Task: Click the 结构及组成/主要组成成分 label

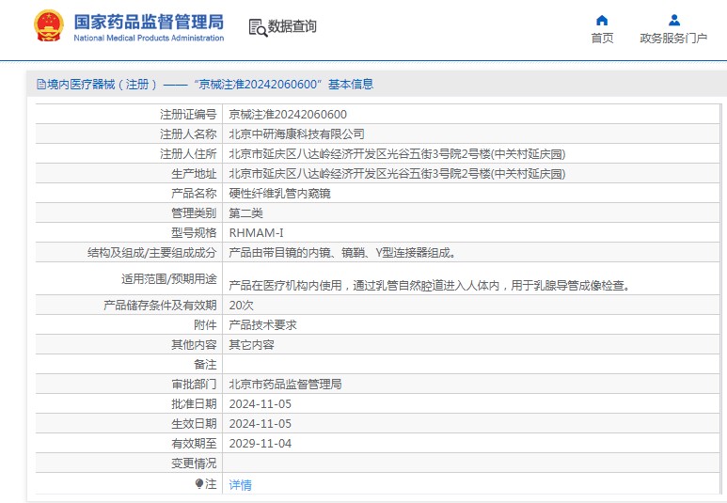Action: click(152, 253)
